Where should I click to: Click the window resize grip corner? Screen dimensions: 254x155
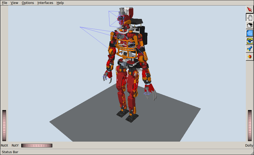point(252,153)
